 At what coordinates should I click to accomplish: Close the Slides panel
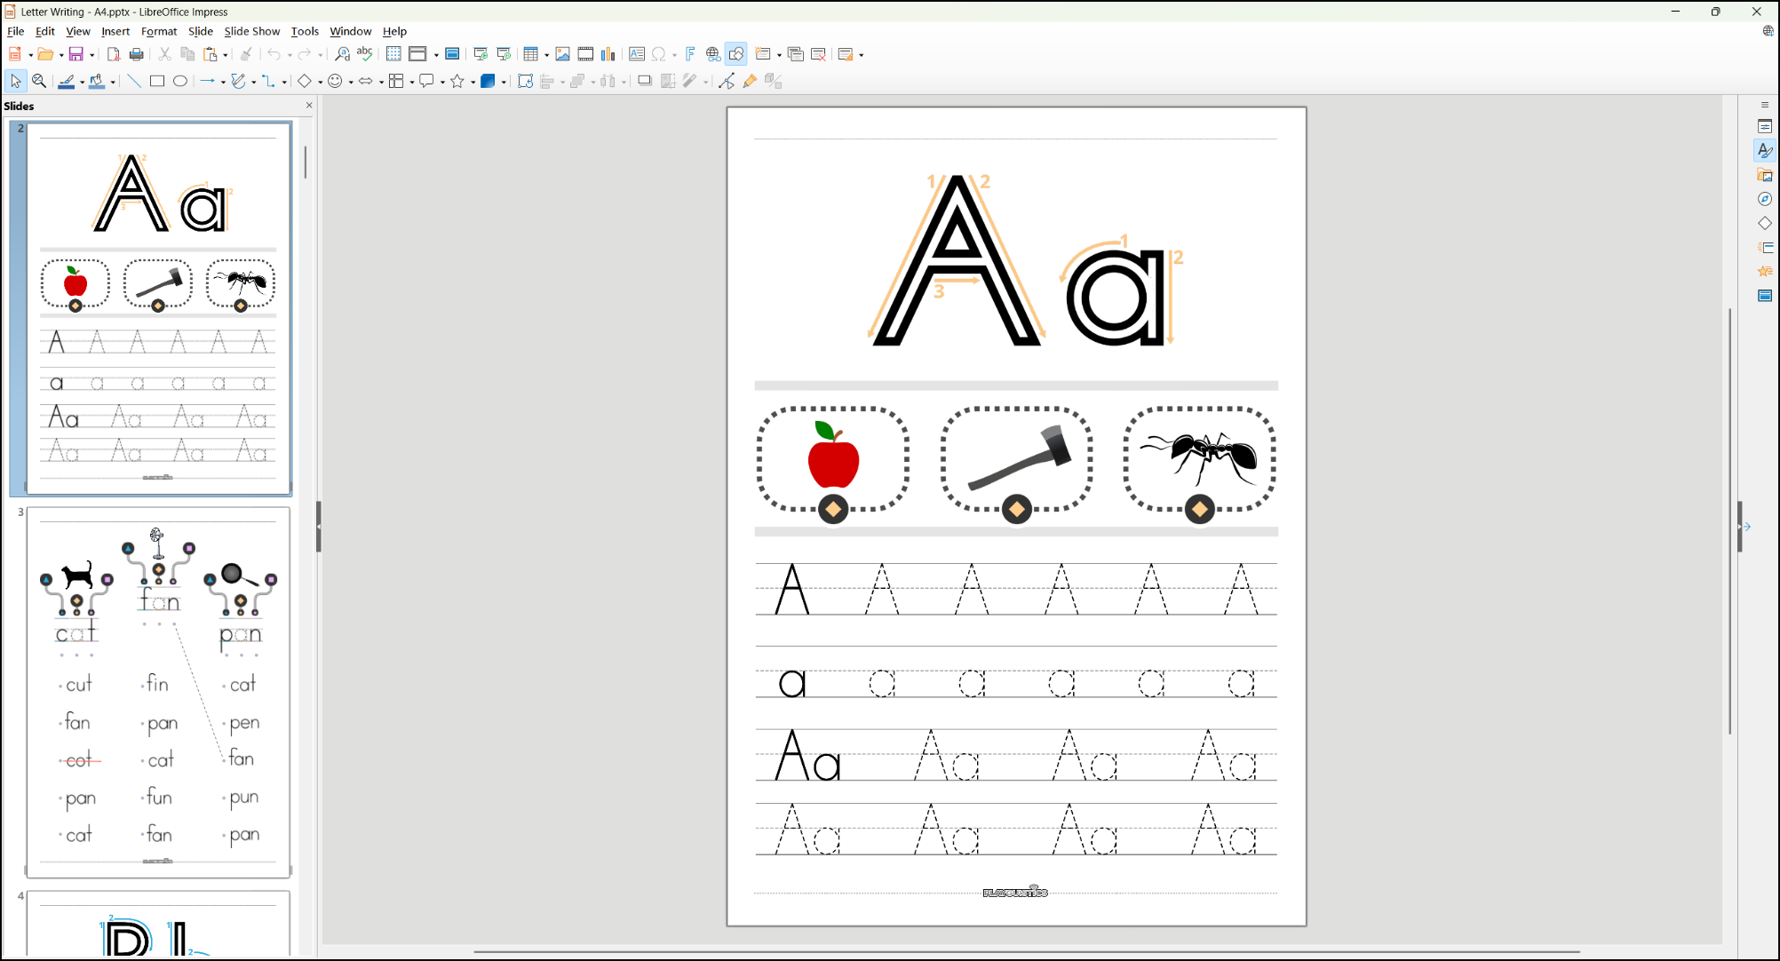point(309,106)
